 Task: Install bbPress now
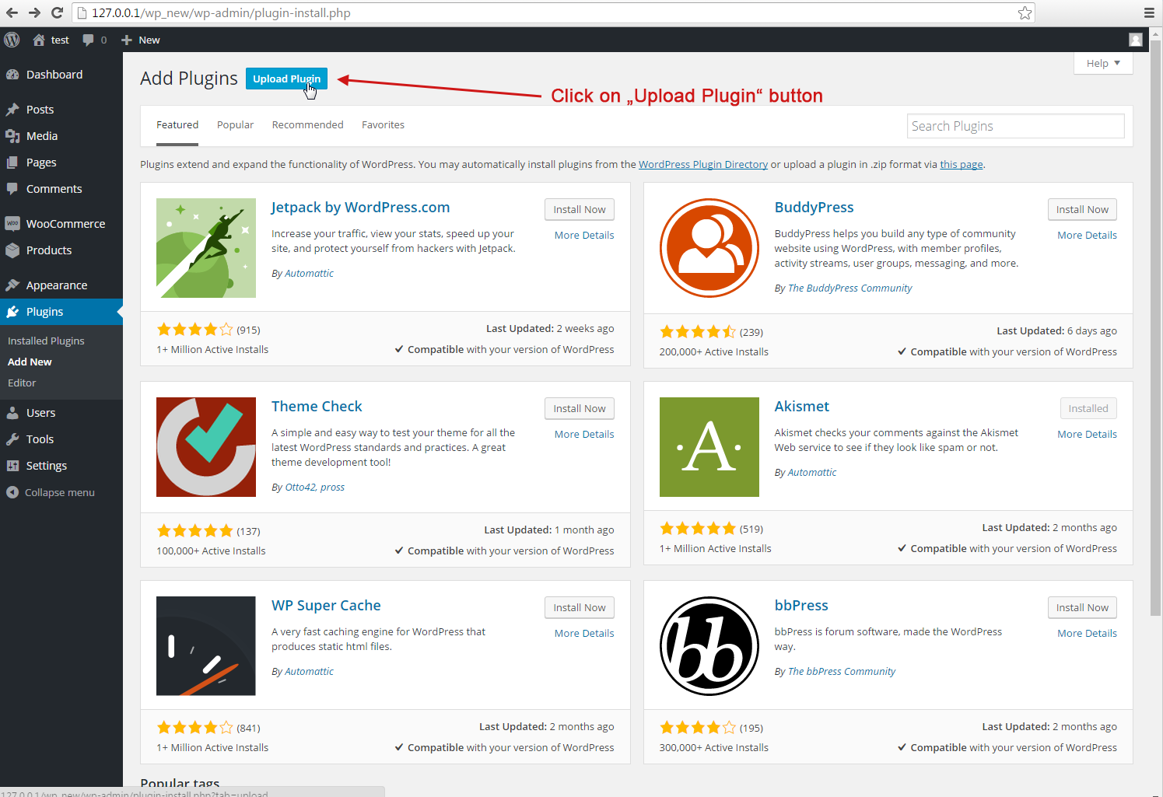[x=1082, y=607]
